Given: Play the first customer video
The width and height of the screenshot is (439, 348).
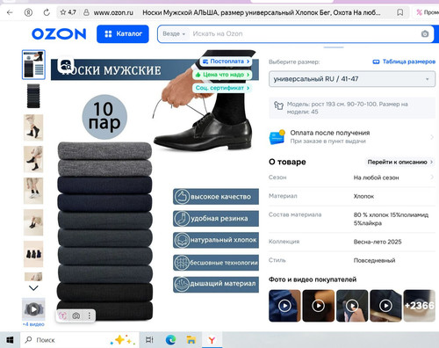Looking at the screenshot, I should click(284, 306).
